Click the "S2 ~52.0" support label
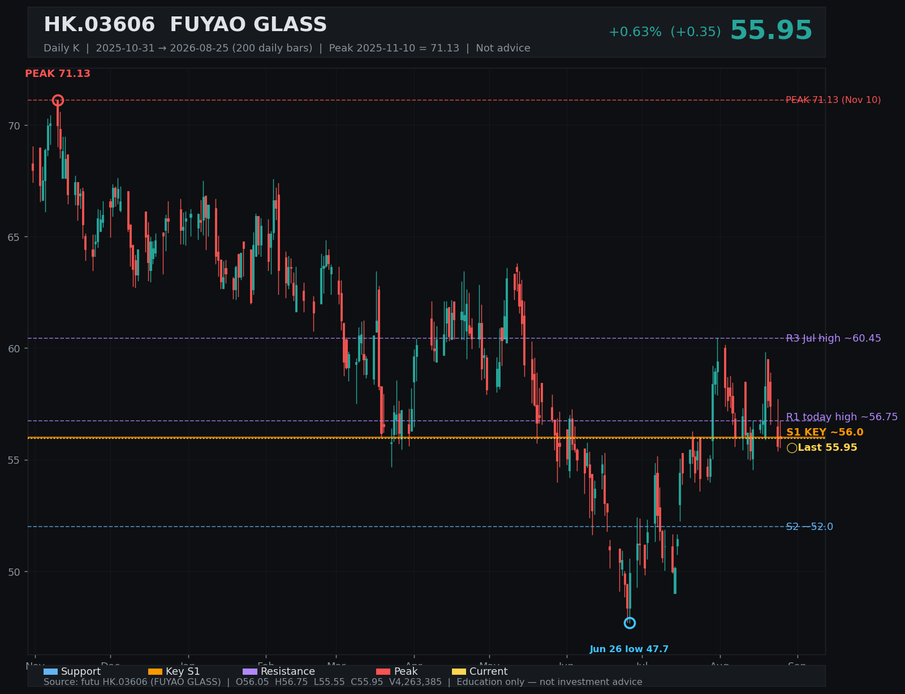This screenshot has width=905, height=694. pyautogui.click(x=809, y=527)
